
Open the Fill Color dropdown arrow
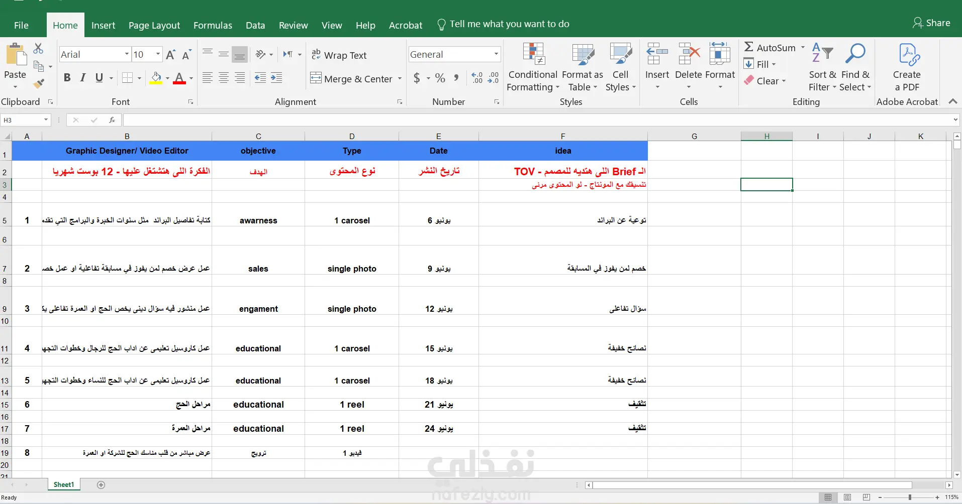click(167, 78)
